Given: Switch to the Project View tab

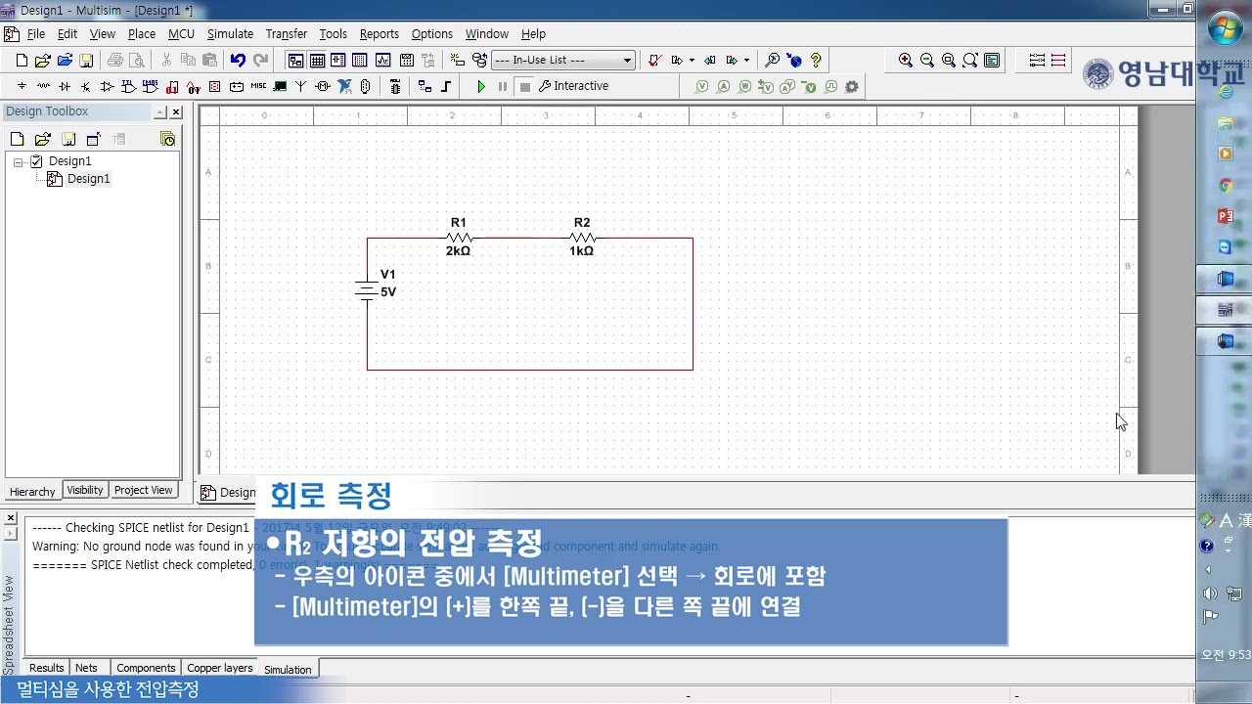Looking at the screenshot, I should 144,490.
